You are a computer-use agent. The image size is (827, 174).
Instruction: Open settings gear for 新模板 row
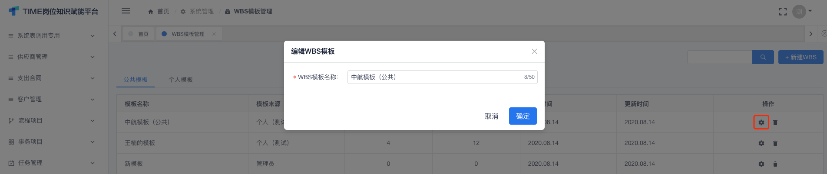click(761, 164)
